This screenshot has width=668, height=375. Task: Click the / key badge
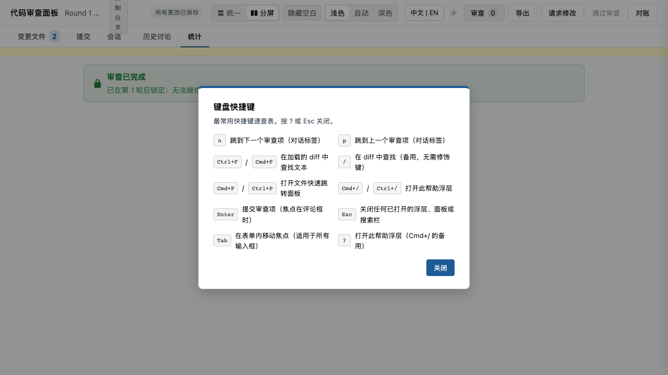(x=344, y=162)
